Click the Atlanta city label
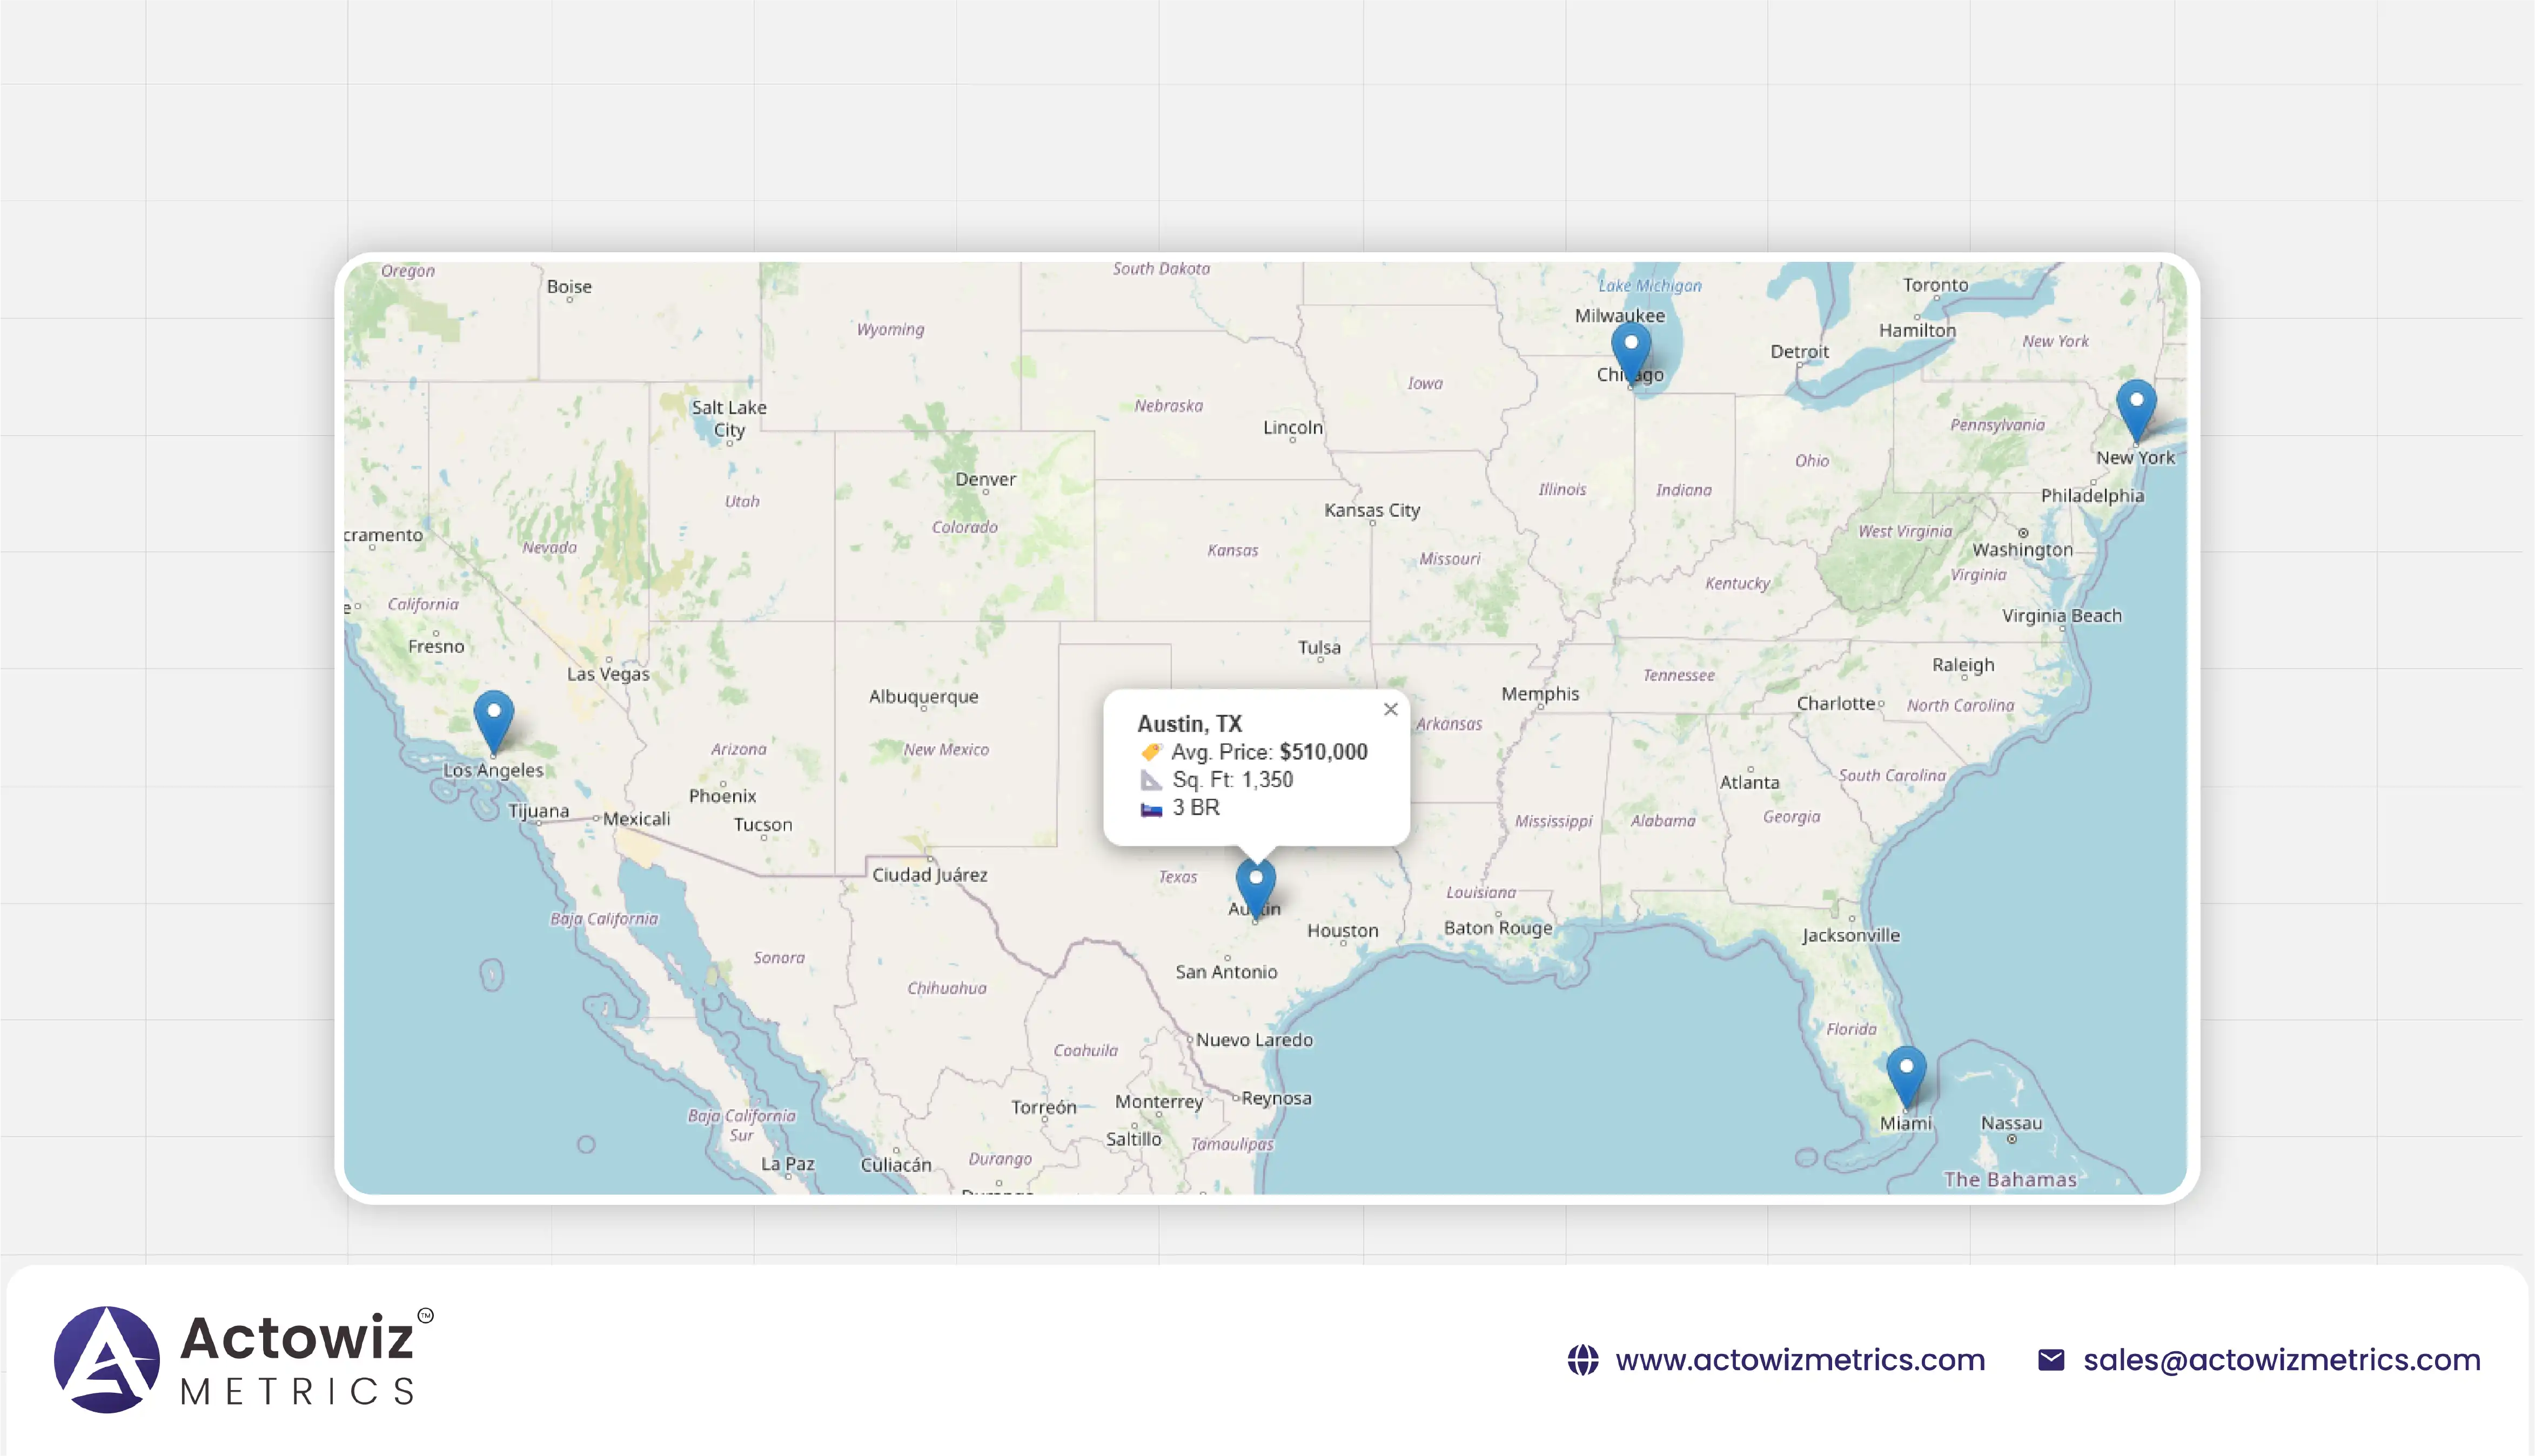Screen dimensions: 2535x1456 (x=1749, y=783)
